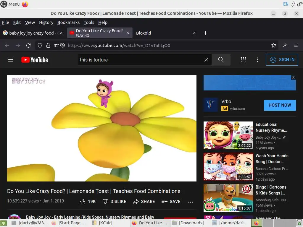Viewport: 303px width, 227px height.
Task: Open the View menu
Action: click(30, 22)
